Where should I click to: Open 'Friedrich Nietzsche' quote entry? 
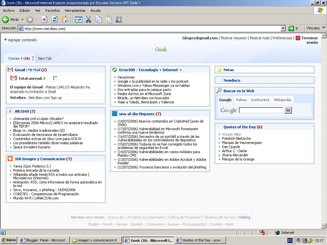(236, 138)
